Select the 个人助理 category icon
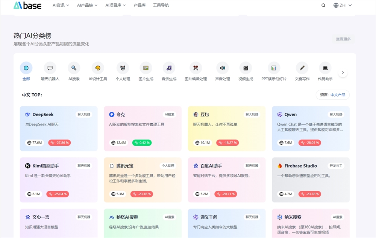 pyautogui.click(x=123, y=67)
